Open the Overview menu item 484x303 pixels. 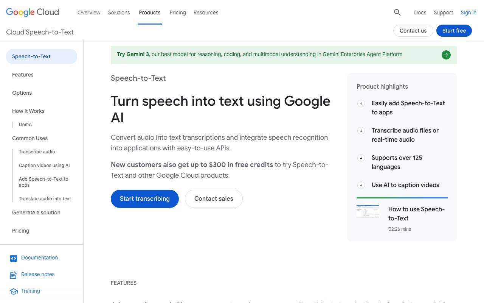click(x=89, y=12)
